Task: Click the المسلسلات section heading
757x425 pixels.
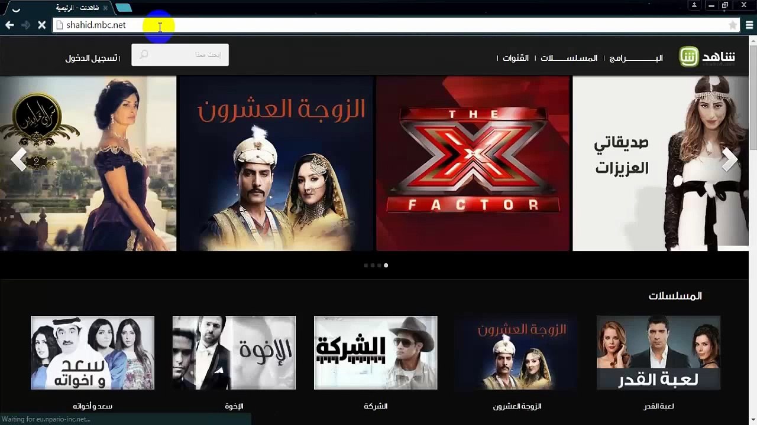Action: (x=675, y=296)
